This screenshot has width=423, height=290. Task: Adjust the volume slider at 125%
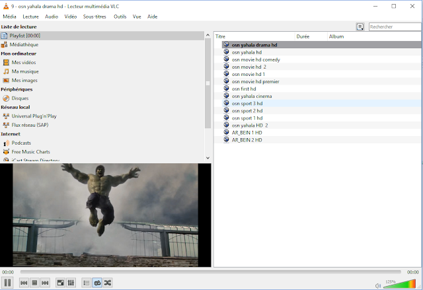[399, 284]
